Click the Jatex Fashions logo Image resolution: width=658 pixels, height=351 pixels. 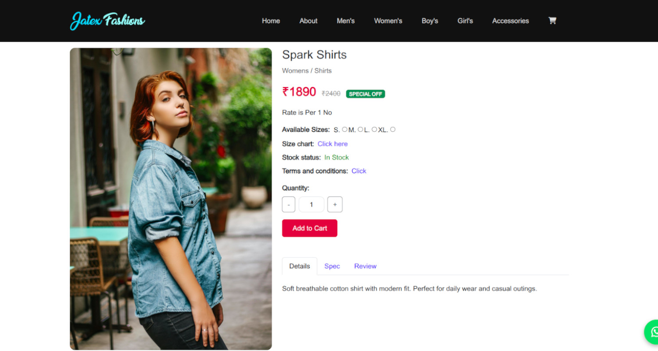point(107,21)
